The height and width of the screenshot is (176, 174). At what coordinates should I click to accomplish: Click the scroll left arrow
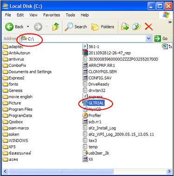5,171
